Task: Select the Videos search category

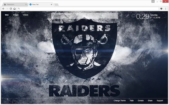Action: pos(26,15)
